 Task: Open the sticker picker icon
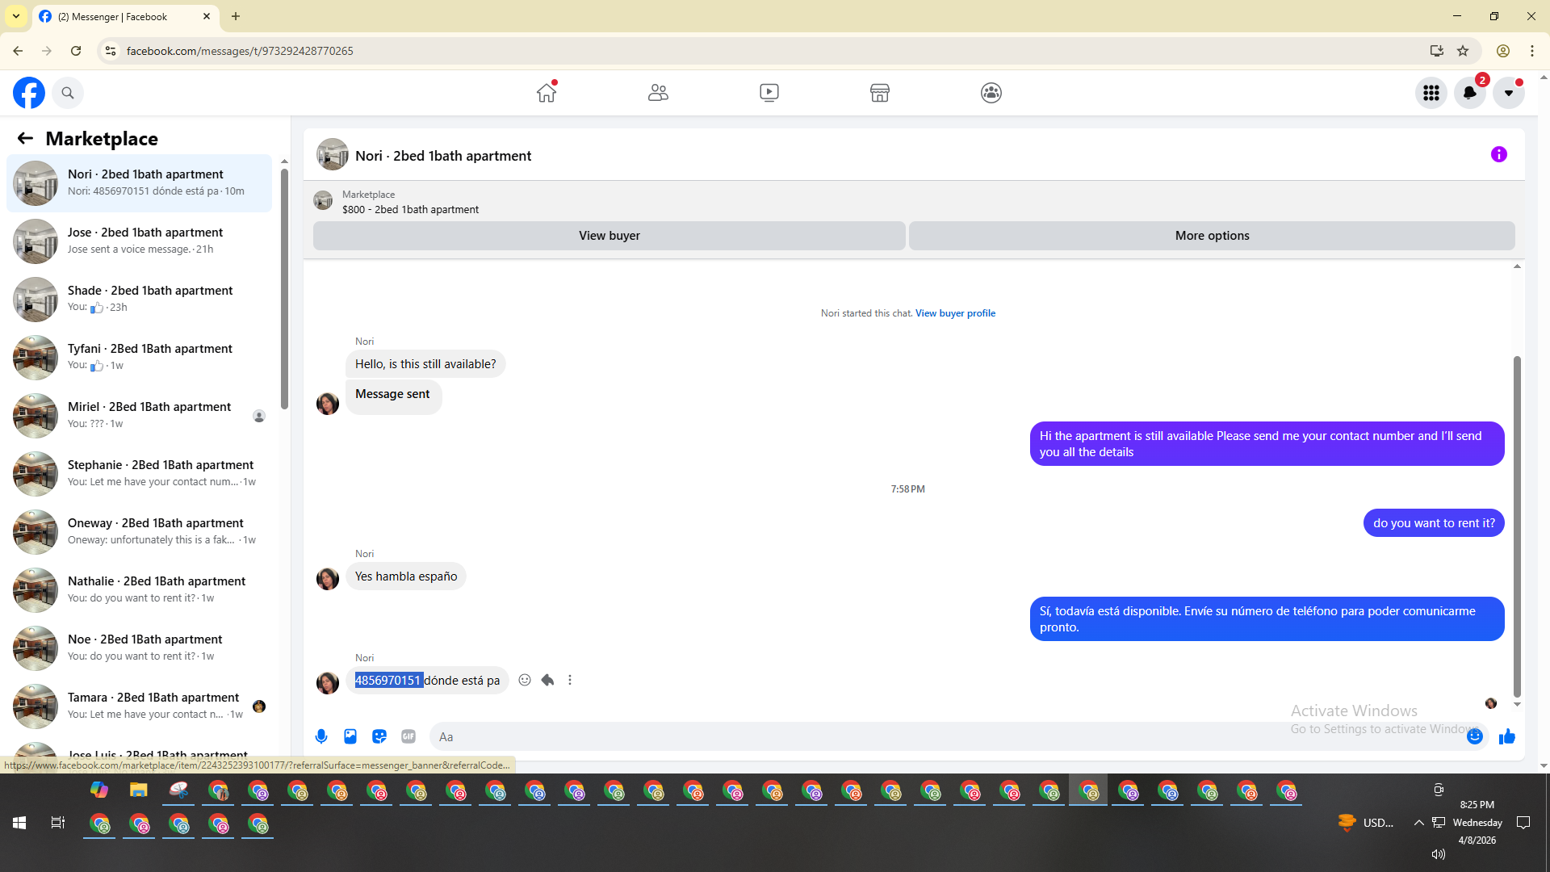click(x=379, y=736)
